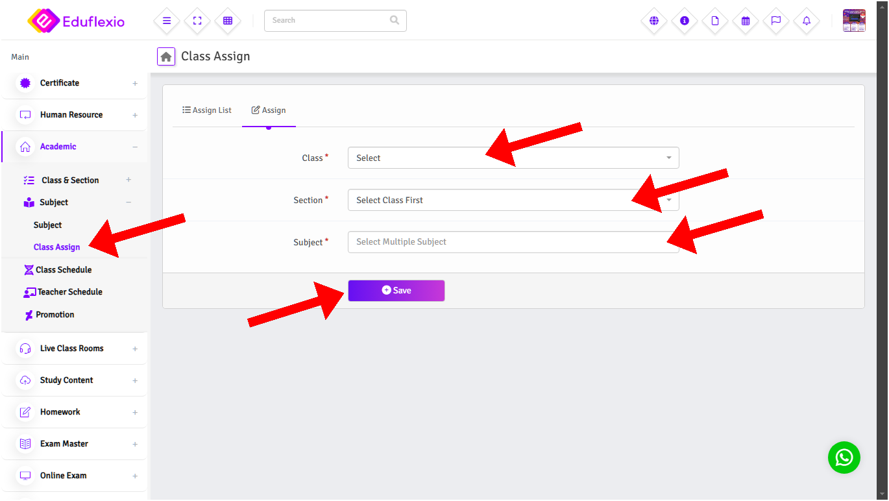
Task: Click the flag icon in header
Action: pyautogui.click(x=775, y=21)
